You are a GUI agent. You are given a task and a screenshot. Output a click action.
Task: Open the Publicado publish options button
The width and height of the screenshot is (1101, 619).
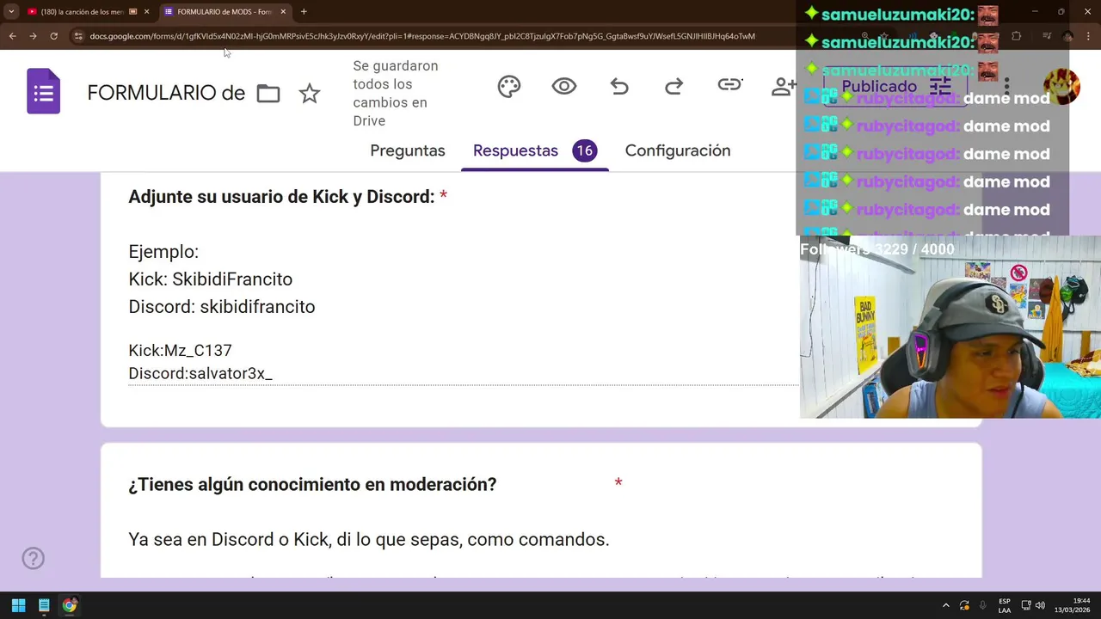[895, 87]
